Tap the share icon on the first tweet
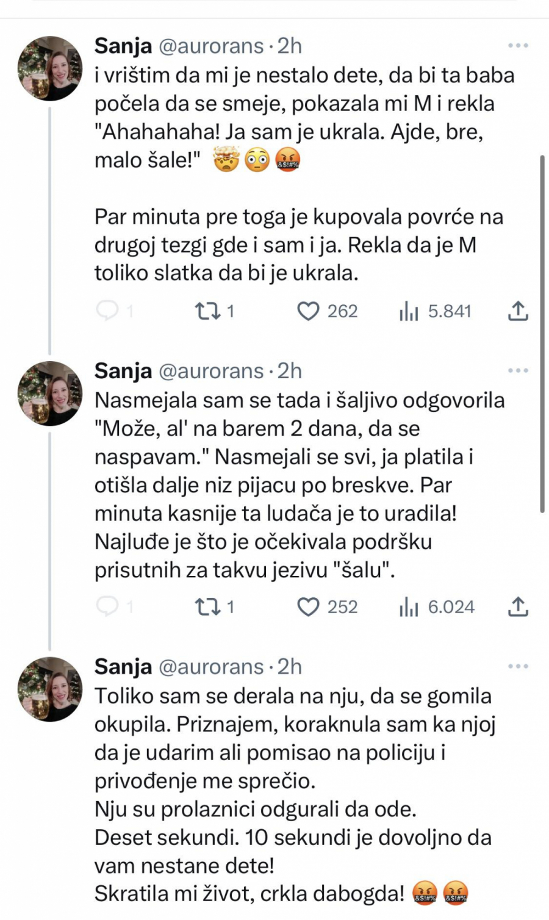Image resolution: width=549 pixels, height=920 pixels. 518,311
